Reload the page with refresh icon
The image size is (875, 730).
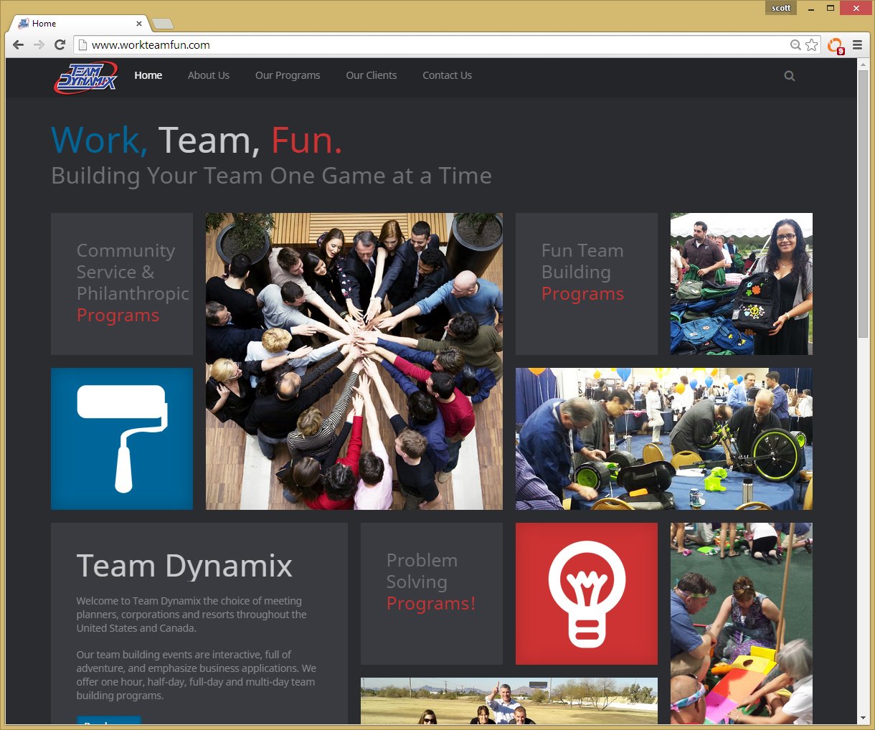[x=60, y=44]
